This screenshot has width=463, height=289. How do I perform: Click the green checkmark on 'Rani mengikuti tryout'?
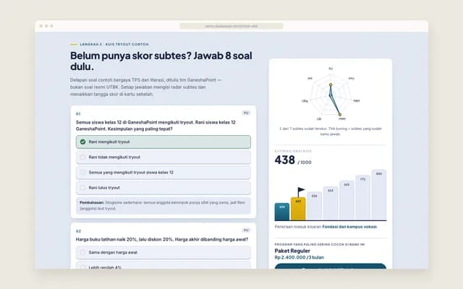tap(82, 142)
